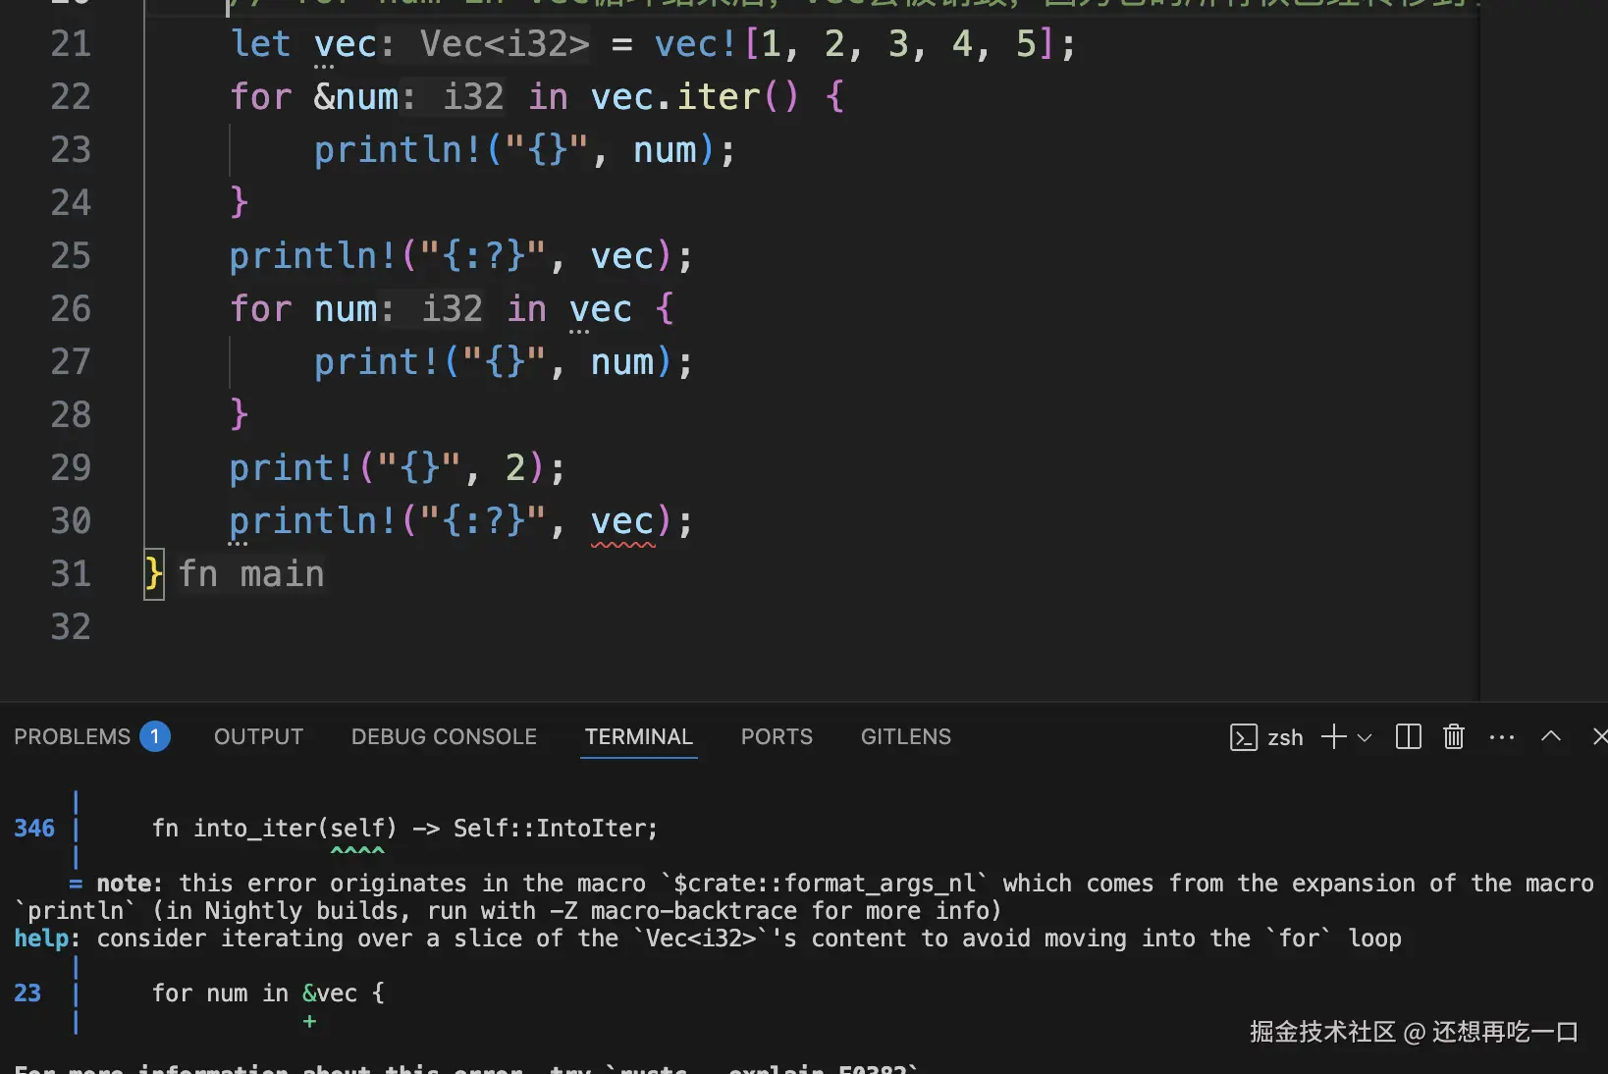Click line number 30 in the gutter
The width and height of the screenshot is (1608, 1074).
[x=71, y=521]
